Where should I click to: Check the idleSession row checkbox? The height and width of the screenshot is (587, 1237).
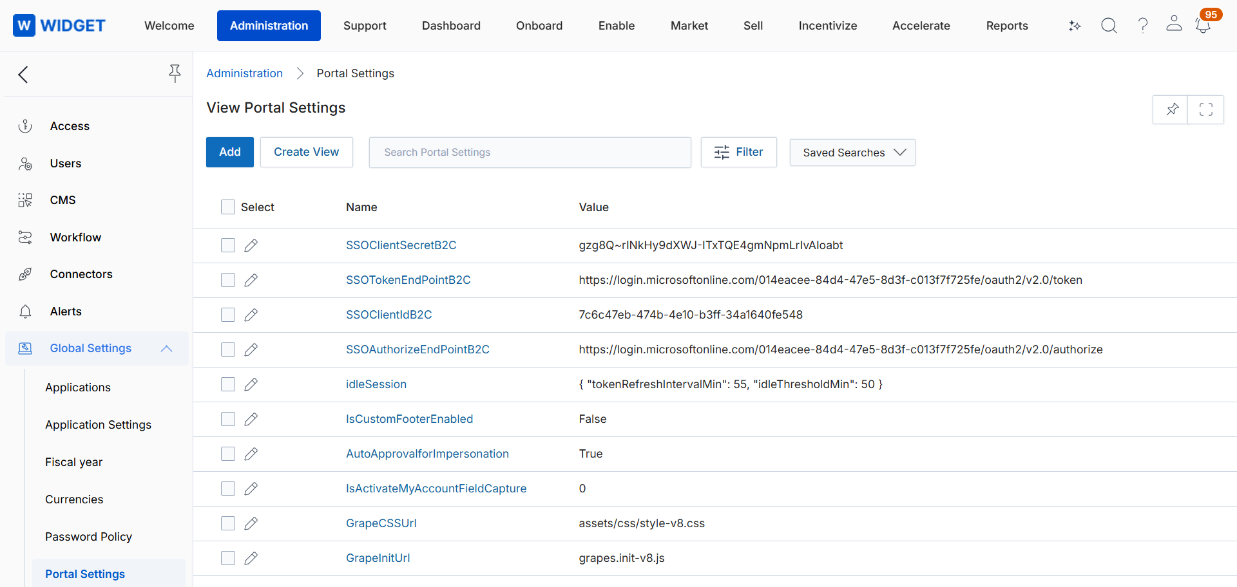coord(228,384)
